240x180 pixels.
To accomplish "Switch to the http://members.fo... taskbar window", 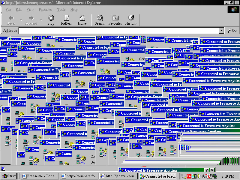I will [79, 176].
